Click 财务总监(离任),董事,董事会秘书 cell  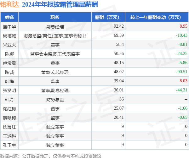pos(55,36)
